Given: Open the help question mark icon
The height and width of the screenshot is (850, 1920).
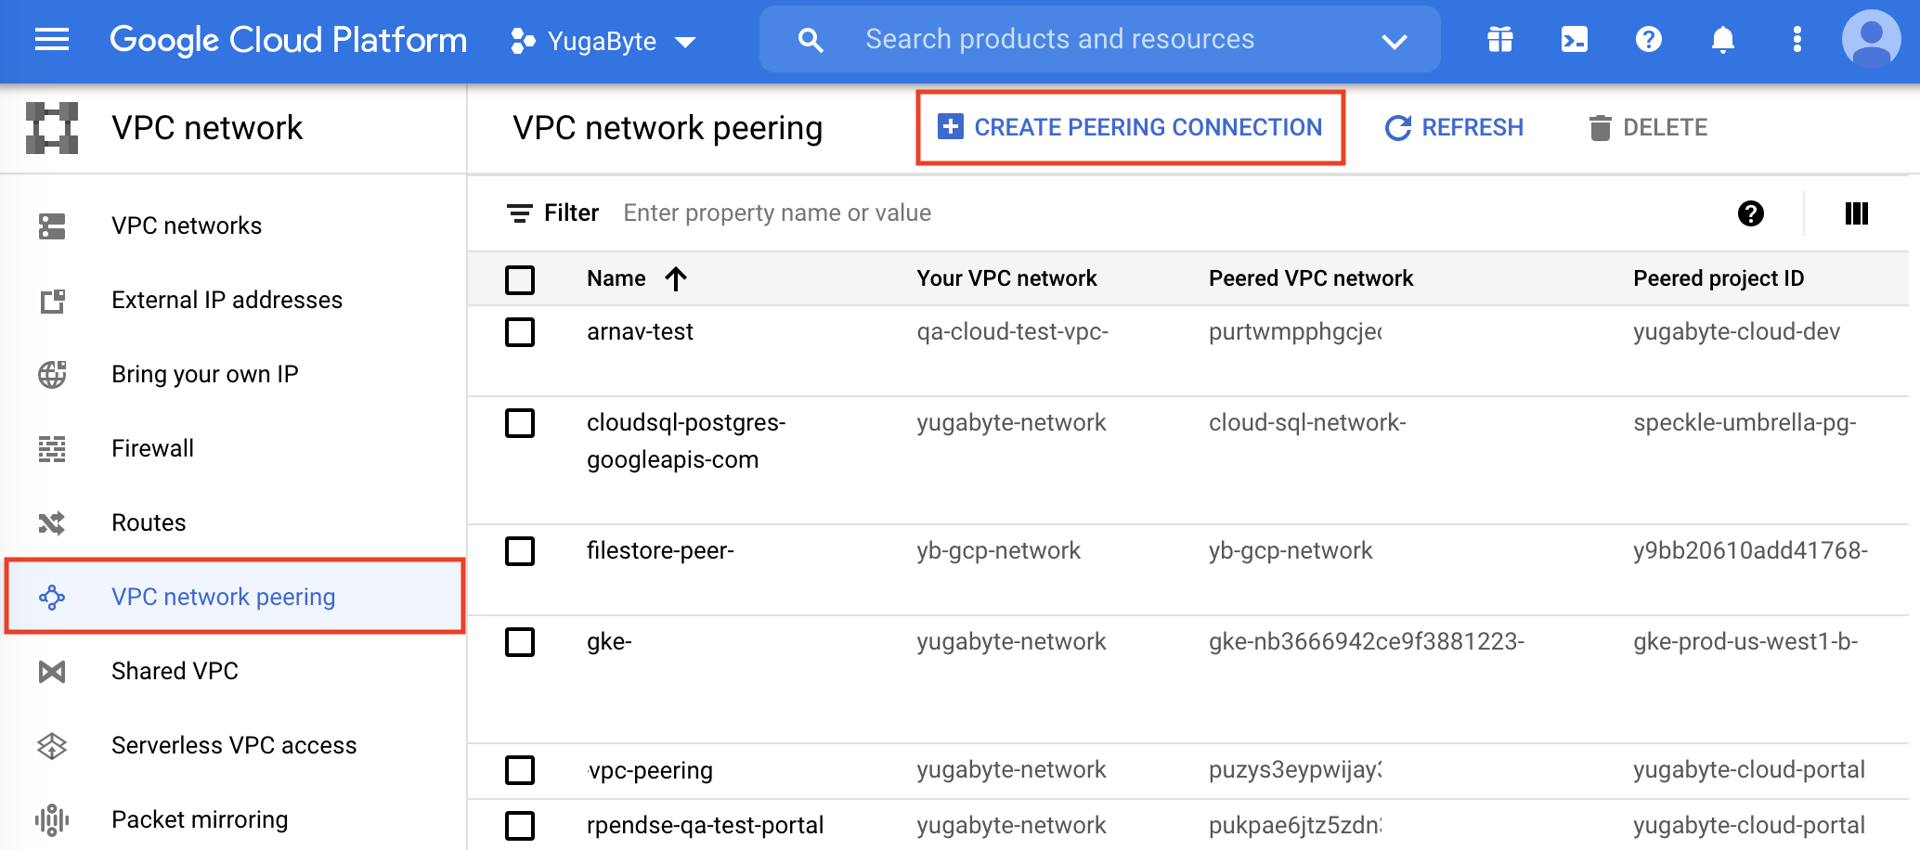Looking at the screenshot, I should click(1647, 39).
